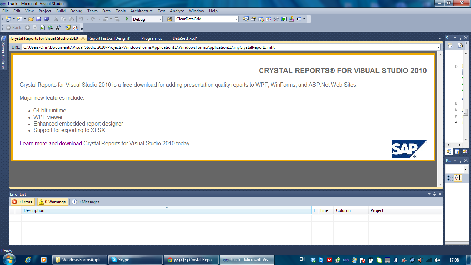471x265 pixels.
Task: Open the Error List window options dropdown
Action: 429,194
